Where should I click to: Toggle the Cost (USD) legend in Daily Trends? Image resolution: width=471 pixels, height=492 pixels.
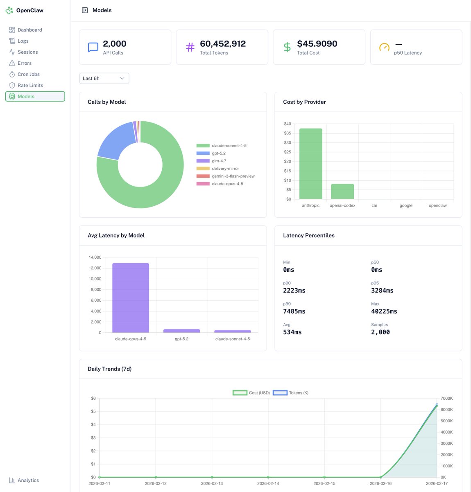point(251,392)
